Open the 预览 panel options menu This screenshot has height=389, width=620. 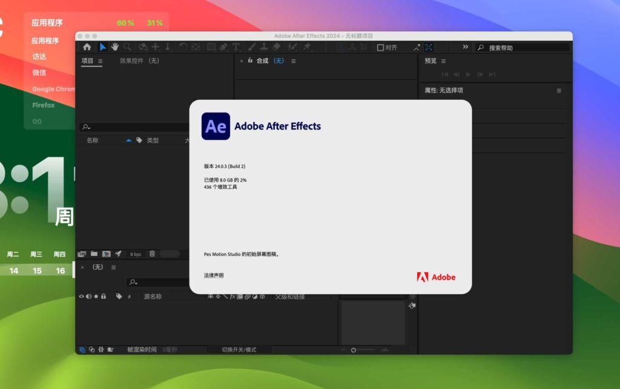443,61
